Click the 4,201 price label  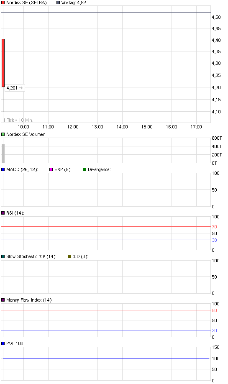[12, 88]
